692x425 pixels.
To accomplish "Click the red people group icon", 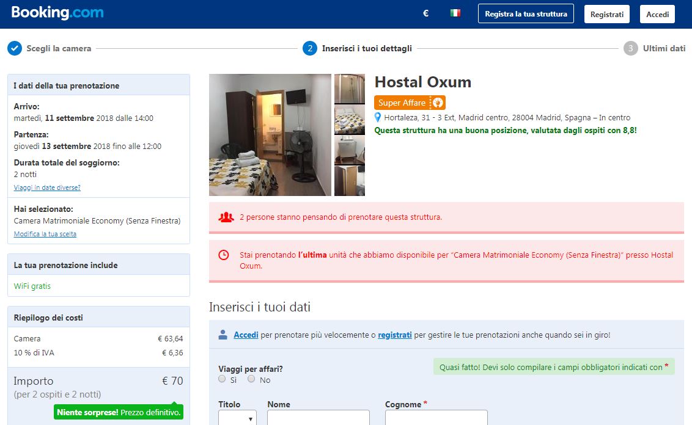I will tap(226, 217).
